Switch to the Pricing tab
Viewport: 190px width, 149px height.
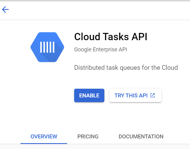pyautogui.click(x=88, y=136)
